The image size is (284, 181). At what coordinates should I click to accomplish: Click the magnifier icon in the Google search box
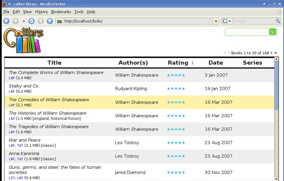click(x=278, y=21)
